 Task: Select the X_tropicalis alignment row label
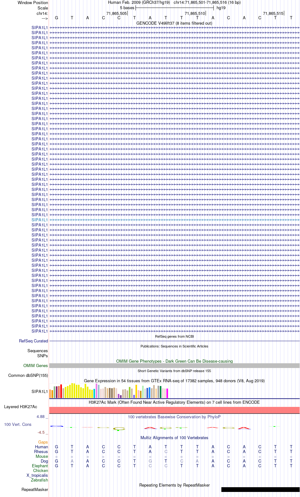(37, 475)
